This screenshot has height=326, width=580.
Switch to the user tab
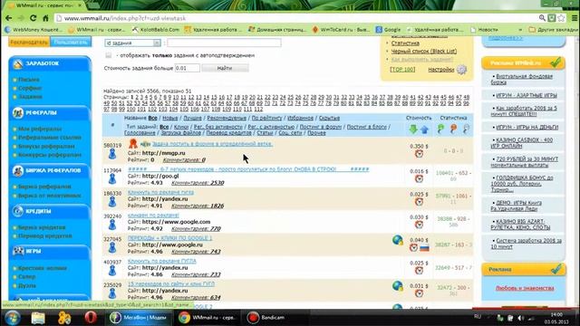pyautogui.click(x=71, y=42)
